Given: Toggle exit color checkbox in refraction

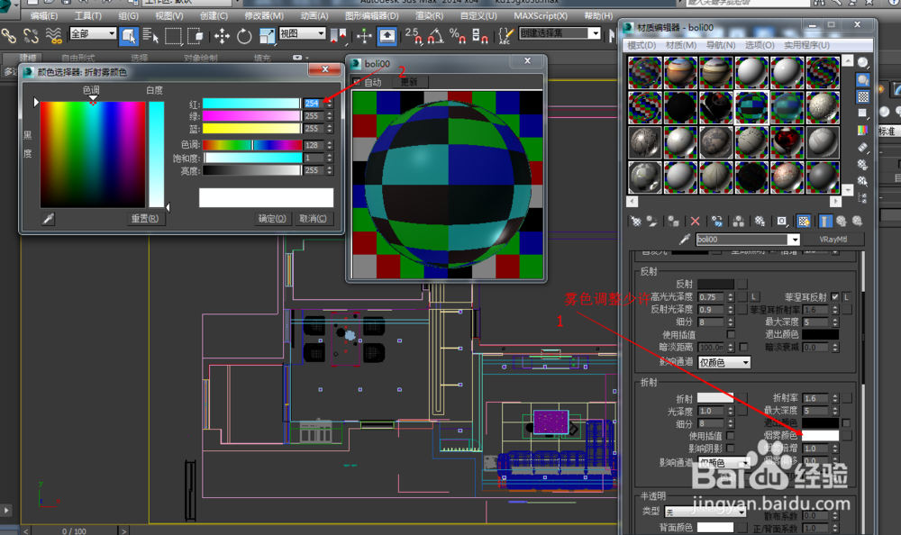Looking at the screenshot, I should [846, 423].
